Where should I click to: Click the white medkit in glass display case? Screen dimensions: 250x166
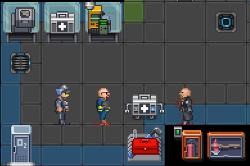(x=62, y=23)
